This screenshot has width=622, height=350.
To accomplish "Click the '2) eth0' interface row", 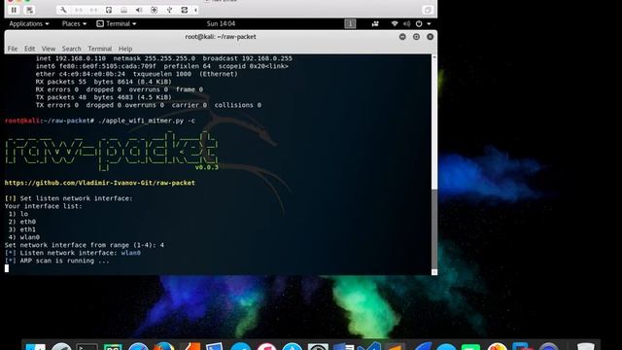I will [x=22, y=222].
